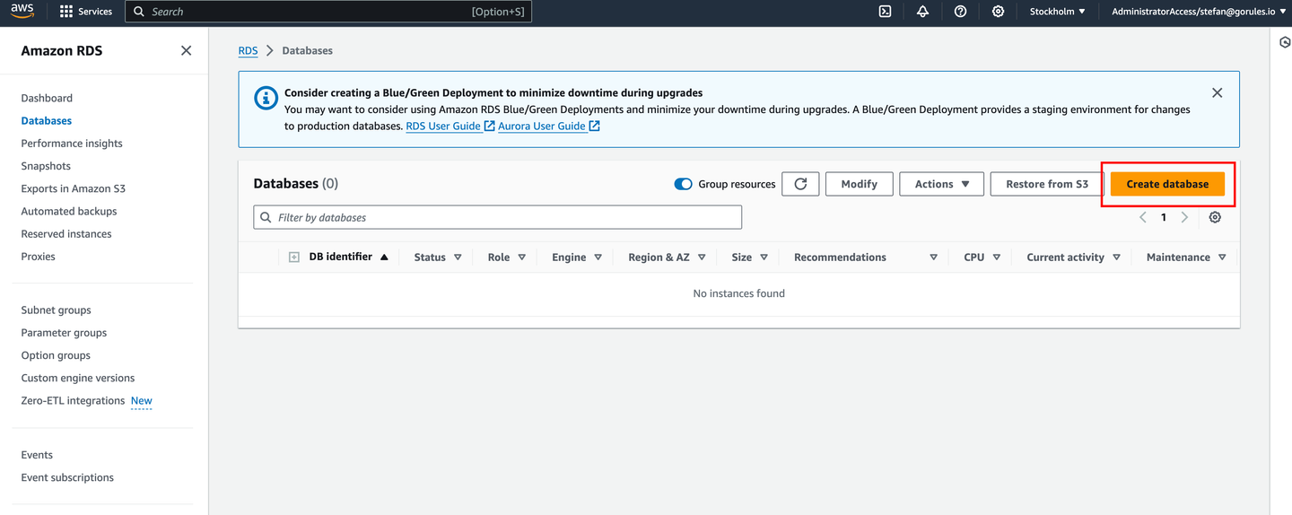
Task: Open Automated backups
Action: tap(69, 211)
